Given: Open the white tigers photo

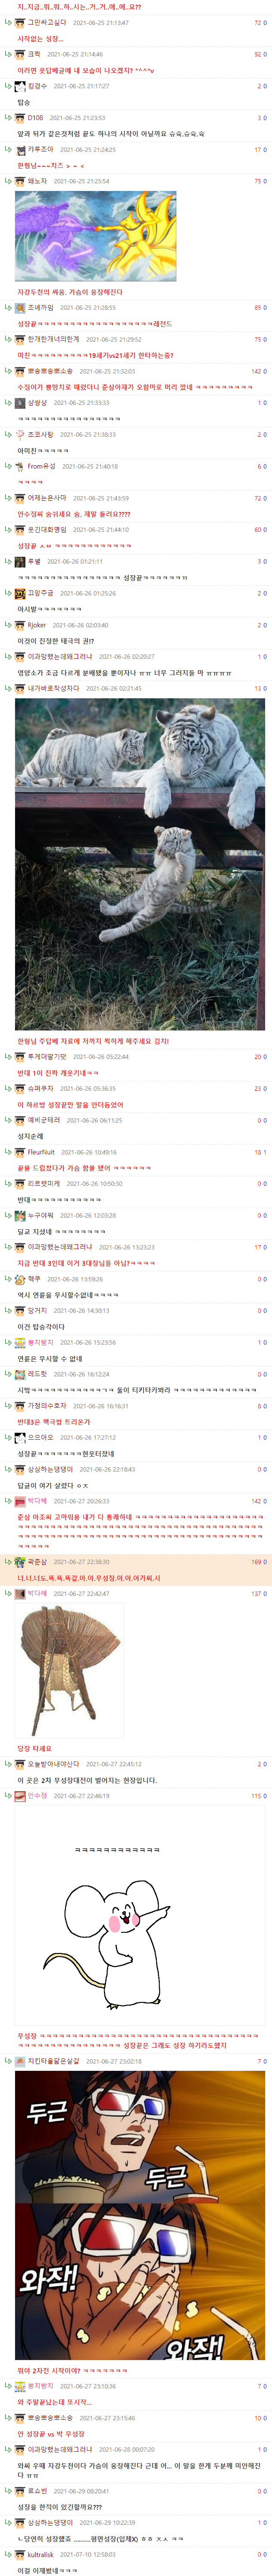Looking at the screenshot, I should pos(141,864).
